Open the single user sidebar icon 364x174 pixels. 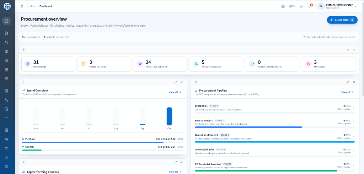(6, 139)
